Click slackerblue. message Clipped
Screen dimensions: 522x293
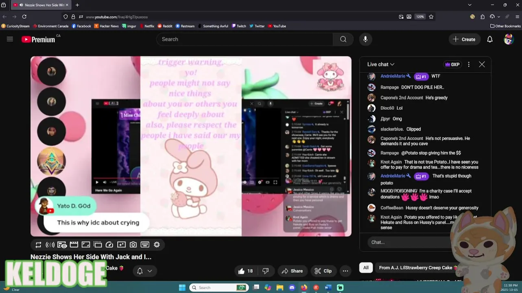pyautogui.click(x=413, y=129)
